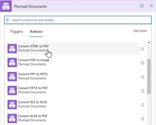Click Convert XLS to XLSX connector icon
Screen dimensions: 156x125
[x=12, y=105]
